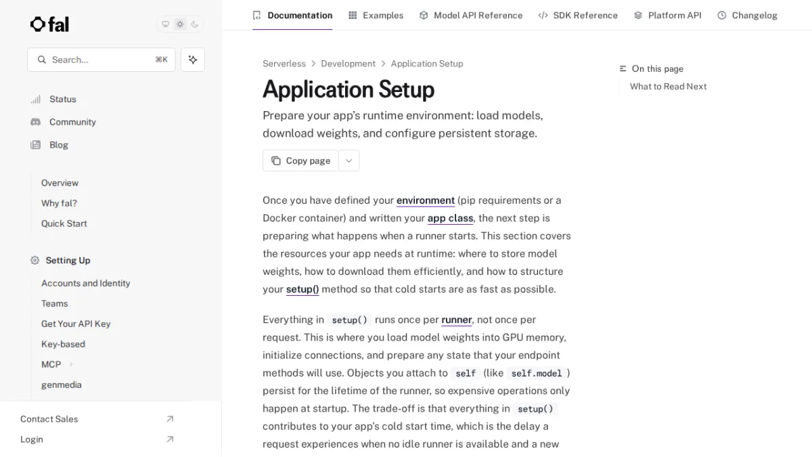Select the Platform API tab
Image resolution: width=812 pixels, height=457 pixels.
point(668,15)
